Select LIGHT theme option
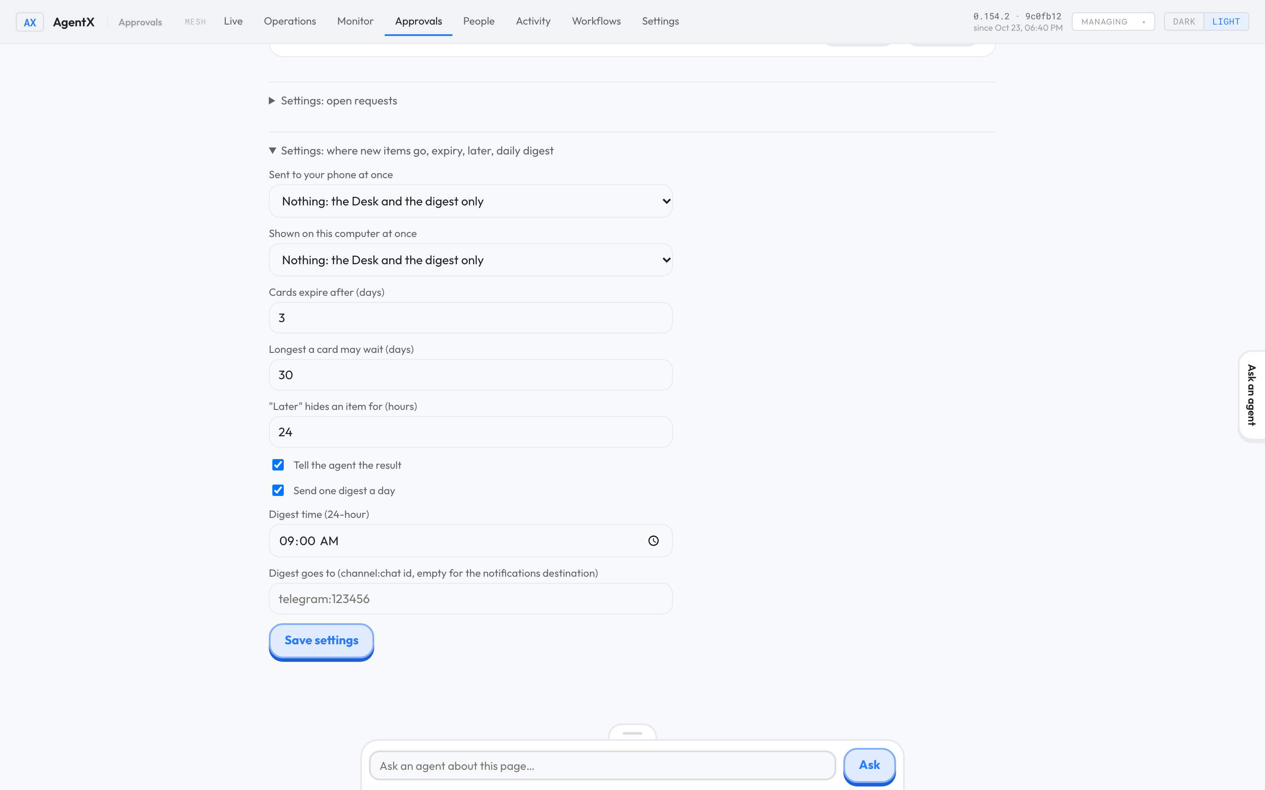Screen dimensions: 1265x790 coord(1226,22)
